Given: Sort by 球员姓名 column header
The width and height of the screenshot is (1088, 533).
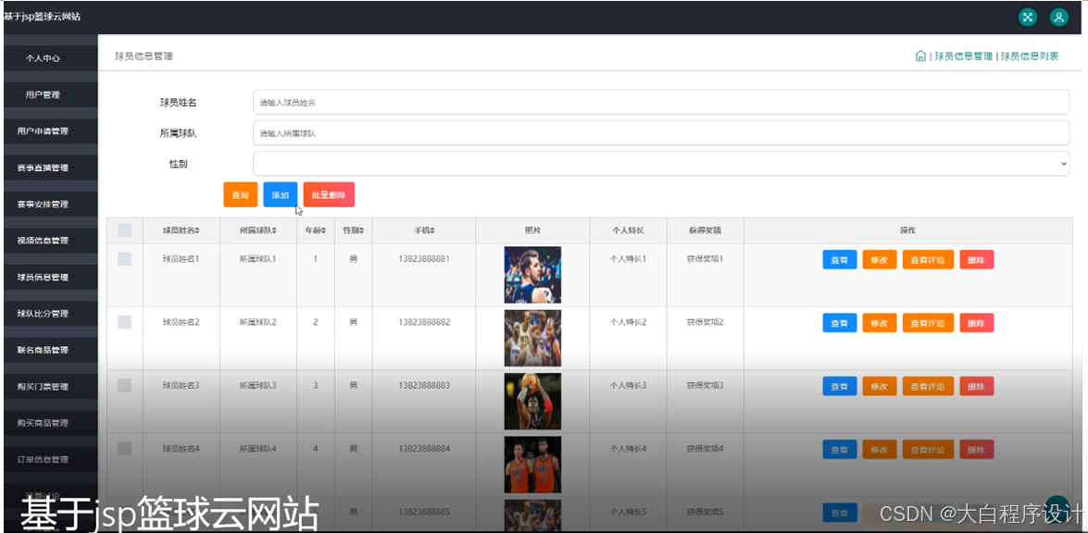Looking at the screenshot, I should pos(181,230).
